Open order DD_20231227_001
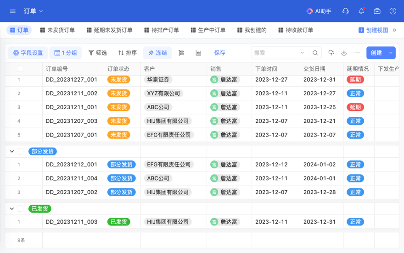The height and width of the screenshot is (253, 404). pyautogui.click(x=71, y=80)
